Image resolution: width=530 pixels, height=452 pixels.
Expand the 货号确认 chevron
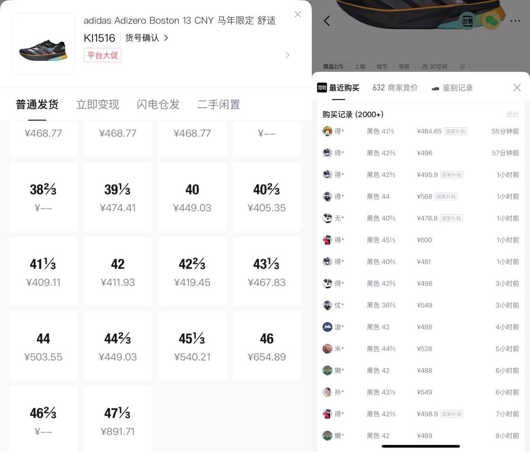click(x=166, y=38)
